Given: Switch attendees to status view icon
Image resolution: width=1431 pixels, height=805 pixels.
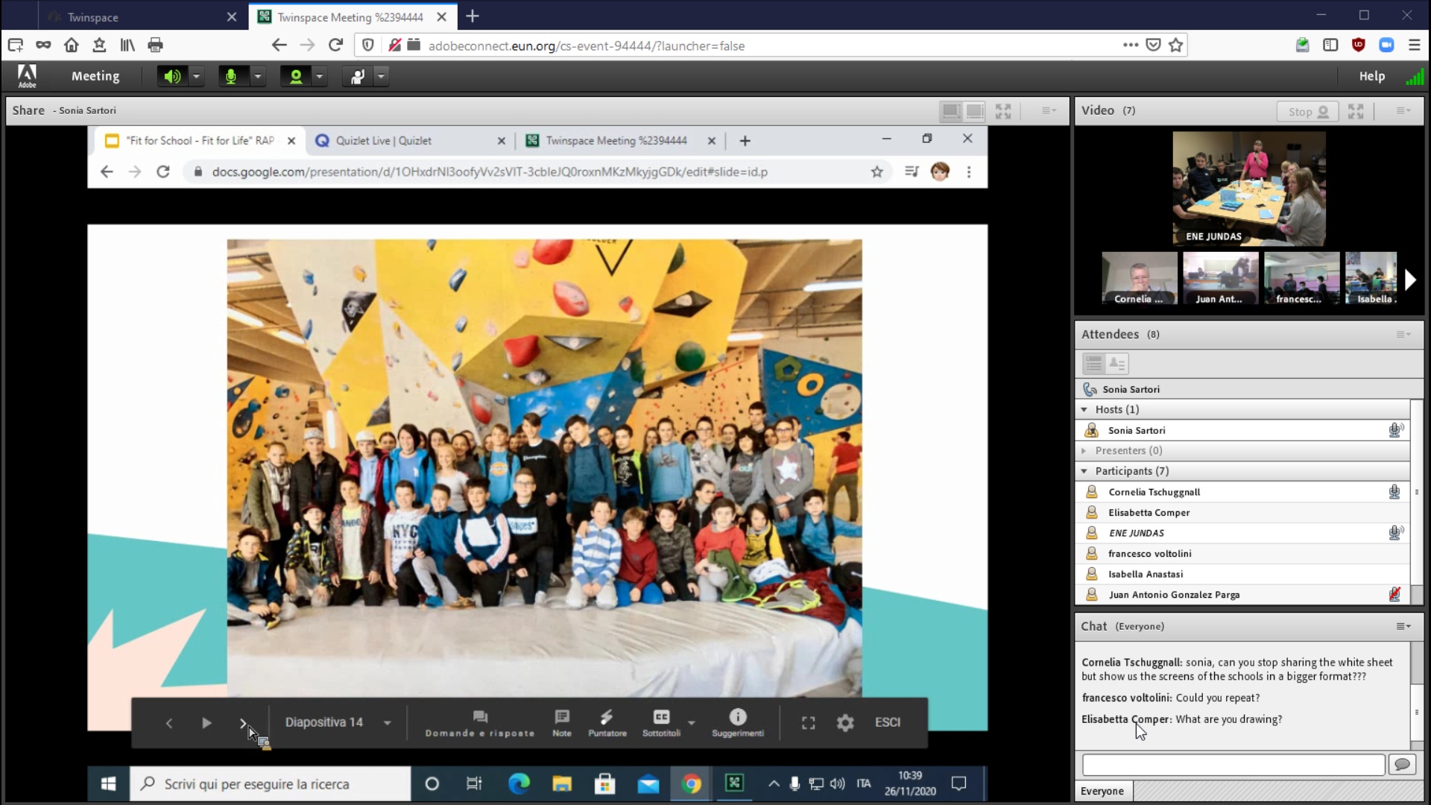Looking at the screenshot, I should (x=1116, y=364).
